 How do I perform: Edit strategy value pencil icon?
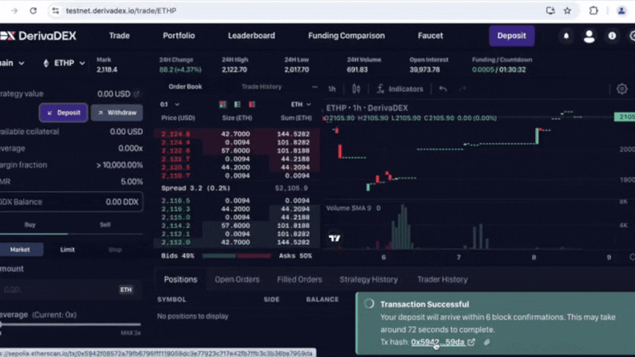(137, 94)
